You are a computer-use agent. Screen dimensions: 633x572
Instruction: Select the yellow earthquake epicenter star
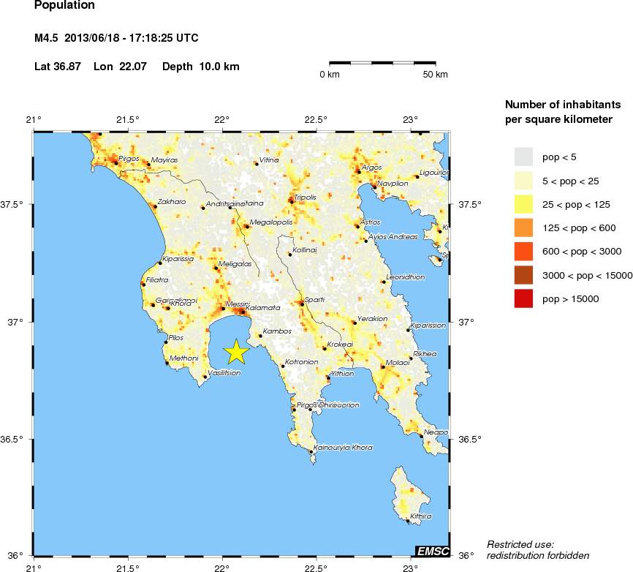[x=236, y=351]
